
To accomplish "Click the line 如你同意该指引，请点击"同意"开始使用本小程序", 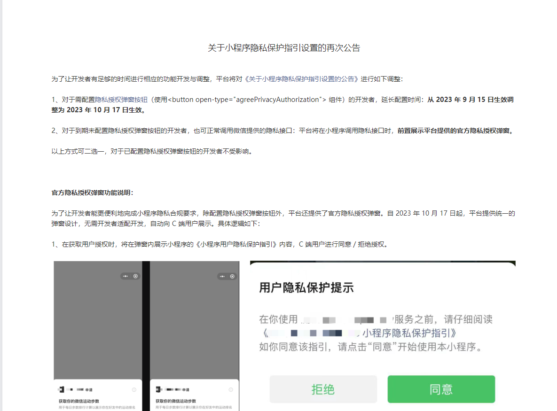I will pyautogui.click(x=371, y=347).
